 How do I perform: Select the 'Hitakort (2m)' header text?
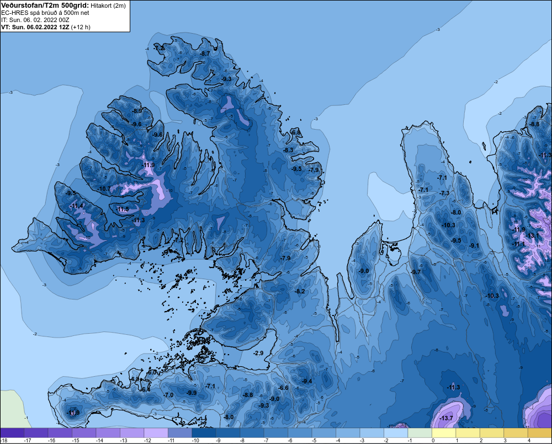tap(108, 6)
